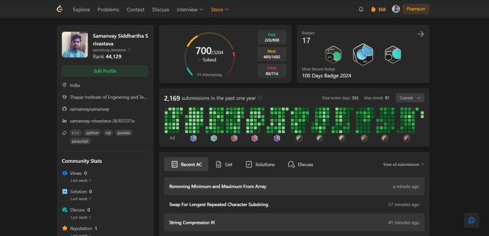The height and width of the screenshot is (236, 489).
Task: Click the Hard 80/714 stat box
Action: 271,71
